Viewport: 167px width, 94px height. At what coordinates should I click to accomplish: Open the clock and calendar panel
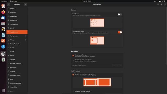(x=87, y=1)
